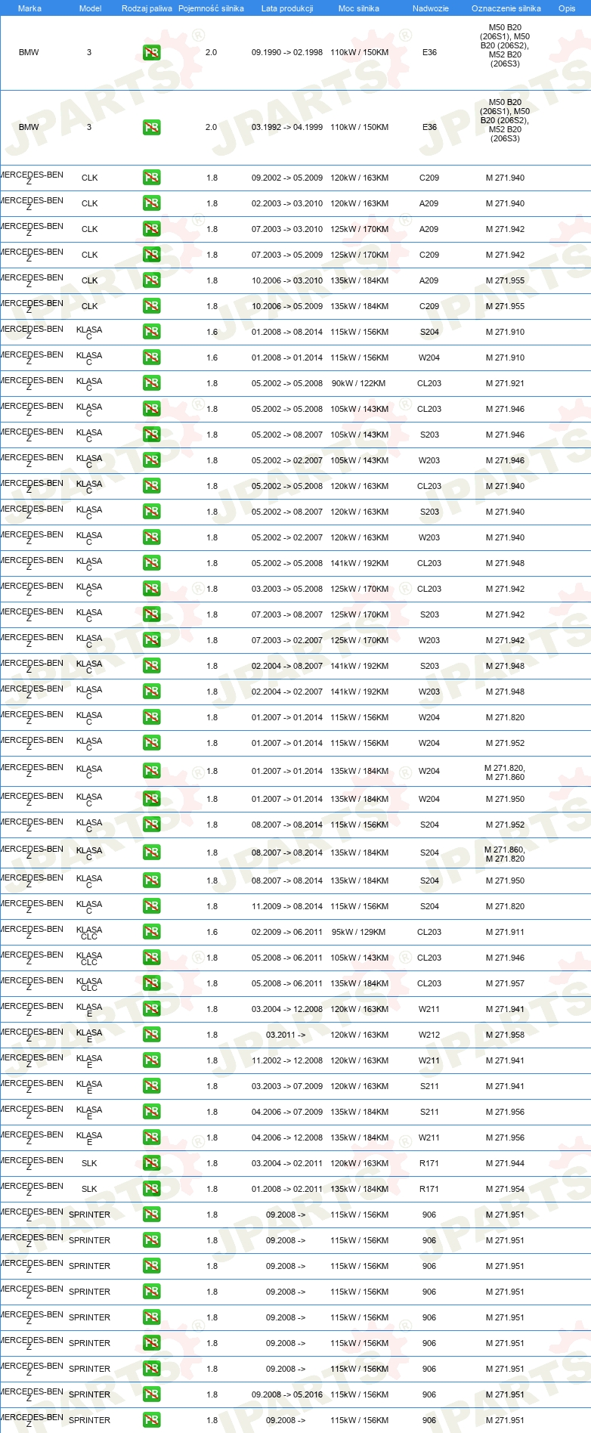This screenshot has height=1433, width=591.
Task: Click the Opis column header
Action: (x=567, y=8)
